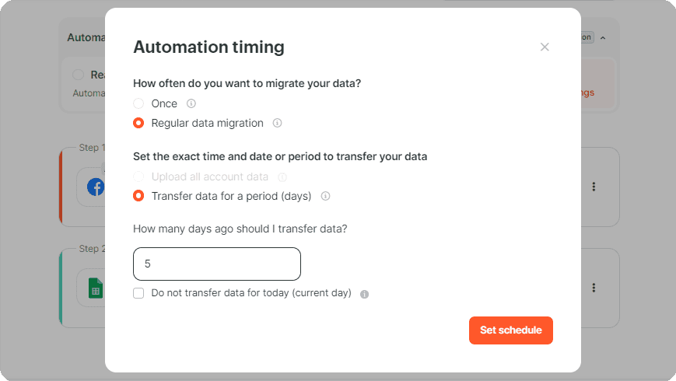Viewport: 676px width, 381px height.
Task: Select Upload all account data option
Action: [x=138, y=177]
